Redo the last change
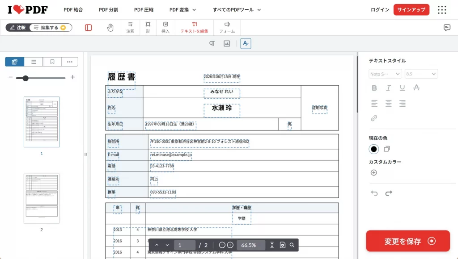This screenshot has height=259, width=458. [x=389, y=193]
